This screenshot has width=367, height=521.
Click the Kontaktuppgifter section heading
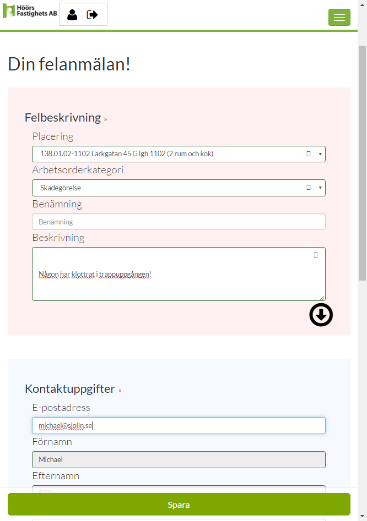(70, 389)
